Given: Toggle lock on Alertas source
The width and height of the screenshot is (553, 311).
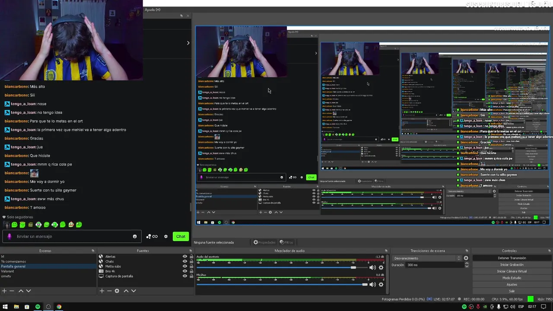Looking at the screenshot, I should coord(191,257).
